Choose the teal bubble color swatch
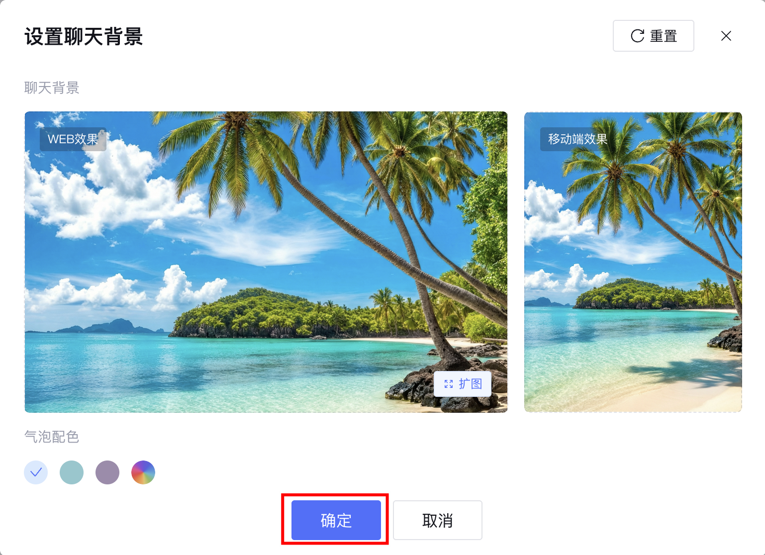Image resolution: width=765 pixels, height=555 pixels. 72,472
